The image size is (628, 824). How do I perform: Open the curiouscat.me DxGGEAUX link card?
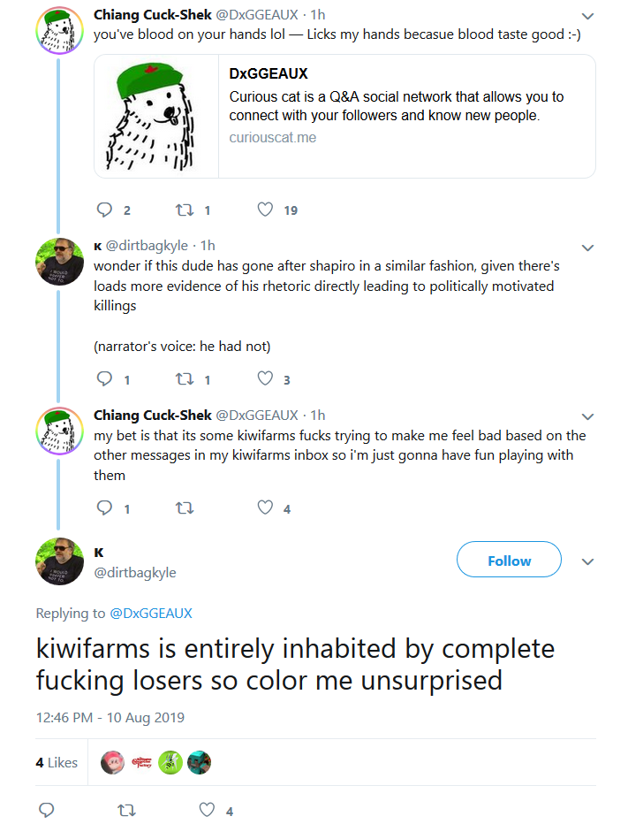[x=344, y=117]
